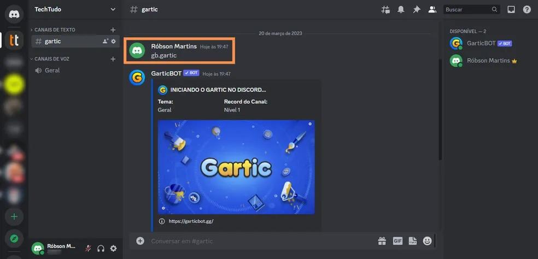Open the https://garticbot.gg/ footer link

(191, 221)
